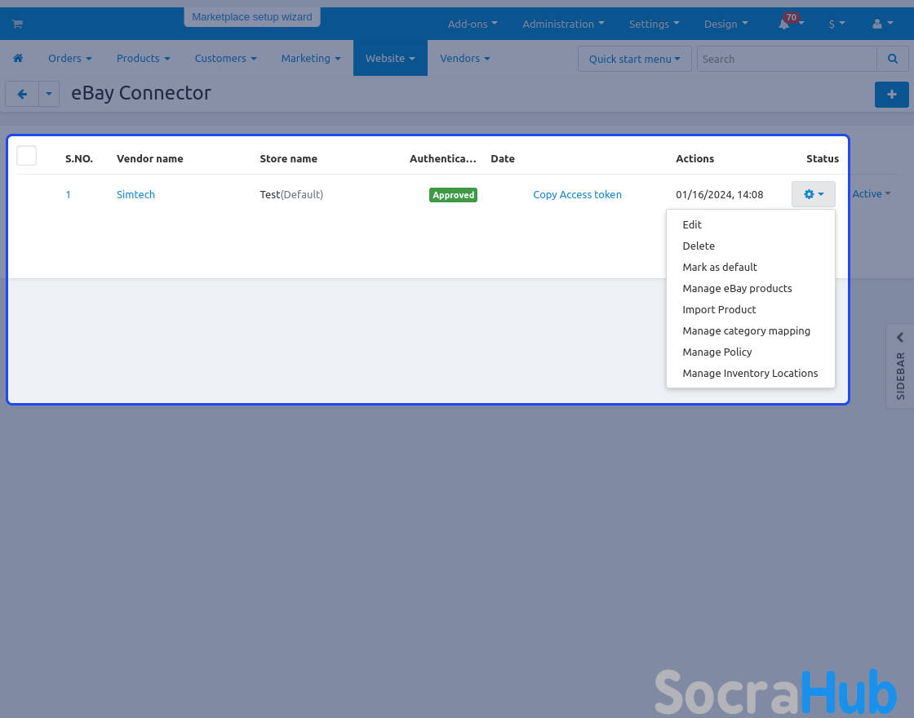Click the search magnifier button

tap(892, 59)
